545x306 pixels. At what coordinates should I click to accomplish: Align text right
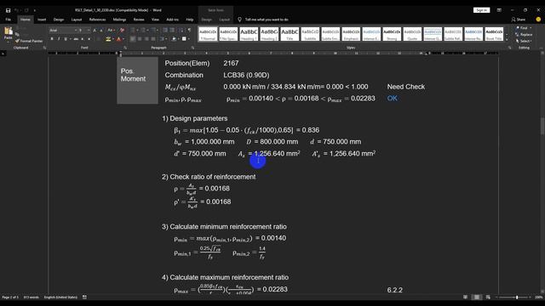coord(146,39)
